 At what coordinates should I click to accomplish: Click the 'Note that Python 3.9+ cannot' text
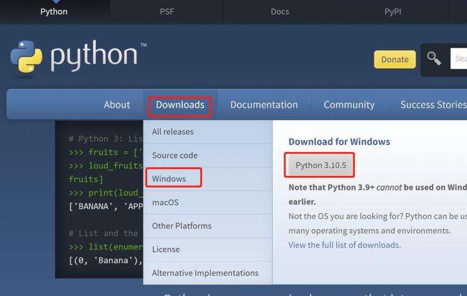click(x=345, y=188)
